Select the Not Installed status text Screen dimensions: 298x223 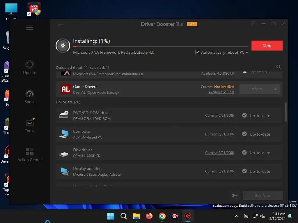(224, 87)
